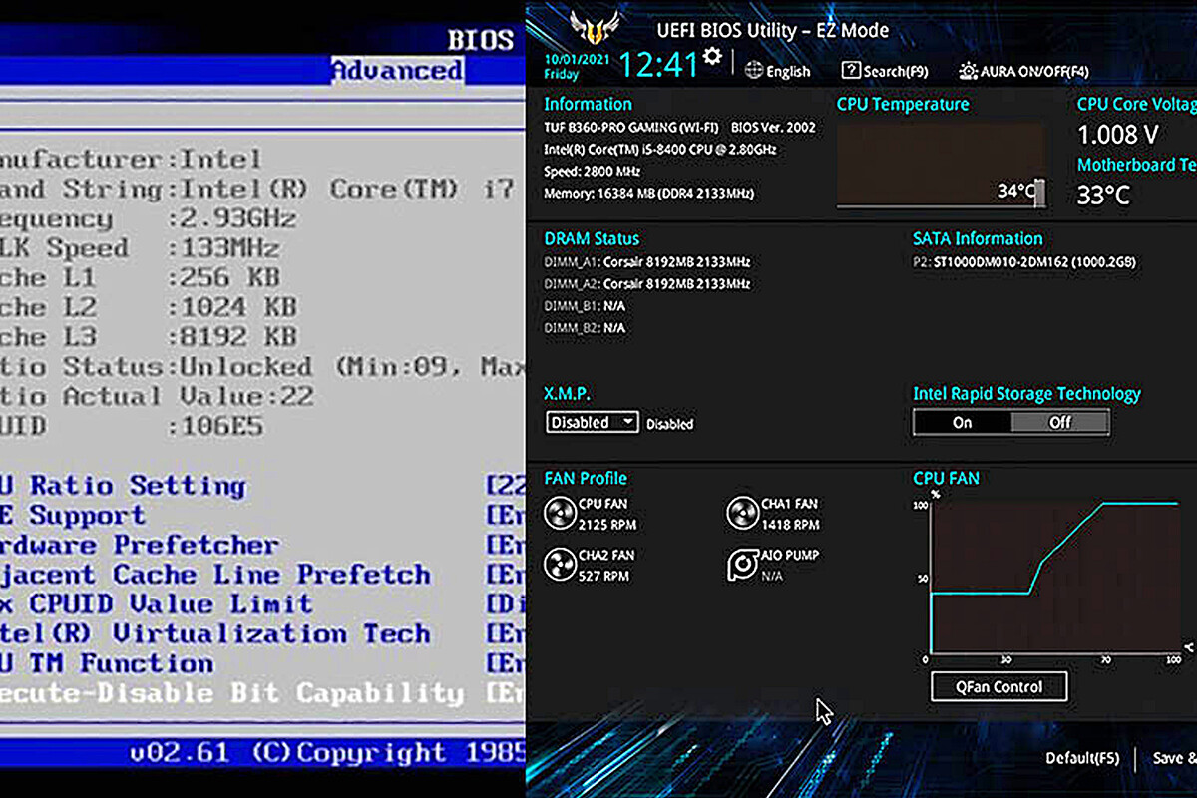Click the AURA ON/OFF lightbulb icon
This screenshot has height=798, width=1197.
coord(968,71)
